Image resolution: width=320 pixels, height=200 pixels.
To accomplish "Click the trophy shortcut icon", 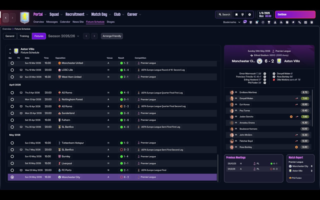I will click(x=269, y=22).
